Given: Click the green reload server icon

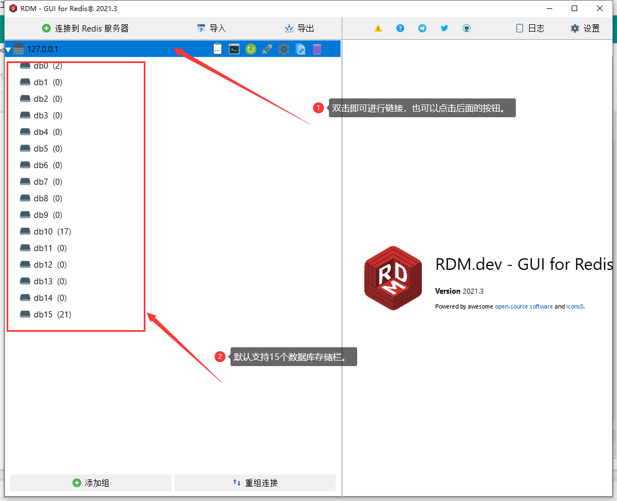Looking at the screenshot, I should tap(251, 49).
